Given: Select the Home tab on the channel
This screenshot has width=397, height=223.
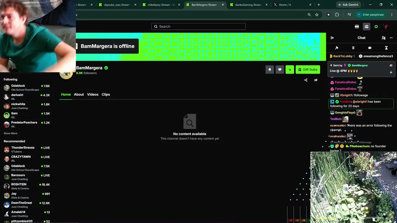Looking at the screenshot, I should click(x=66, y=94).
